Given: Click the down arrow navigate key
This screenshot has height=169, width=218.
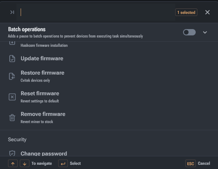Looking at the screenshot, I should [24, 164].
